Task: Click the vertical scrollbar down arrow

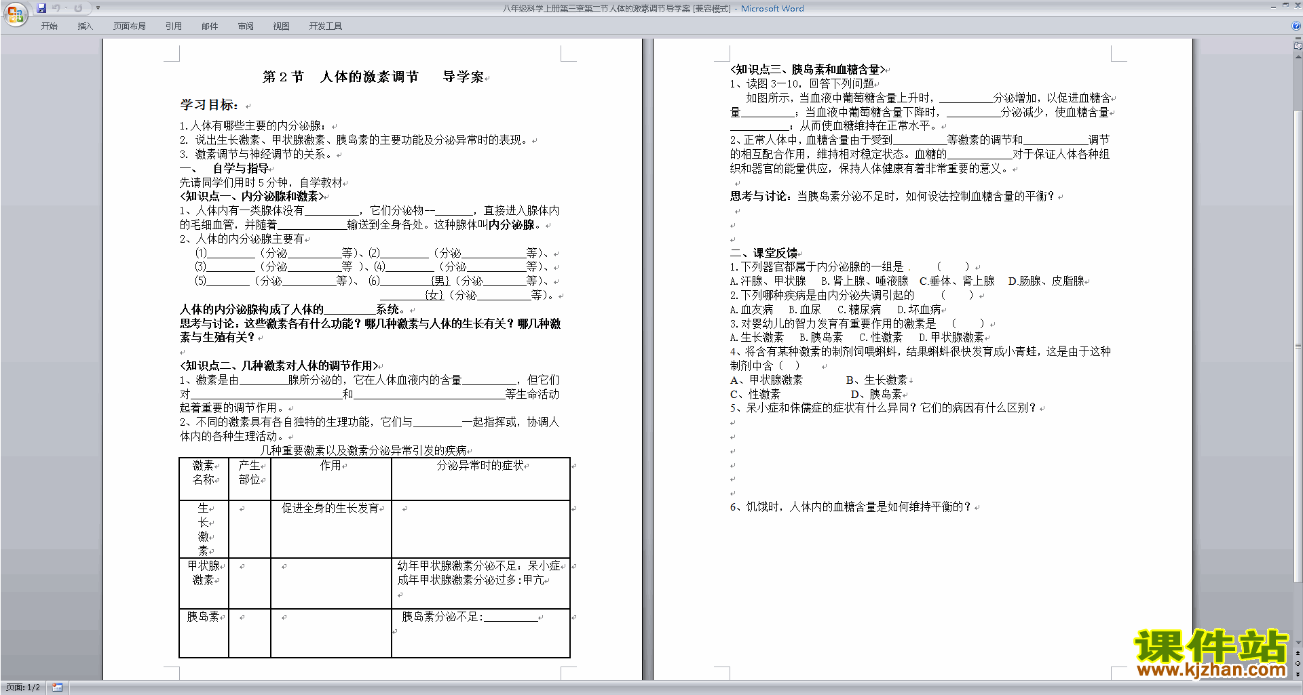Action: pos(1298,643)
